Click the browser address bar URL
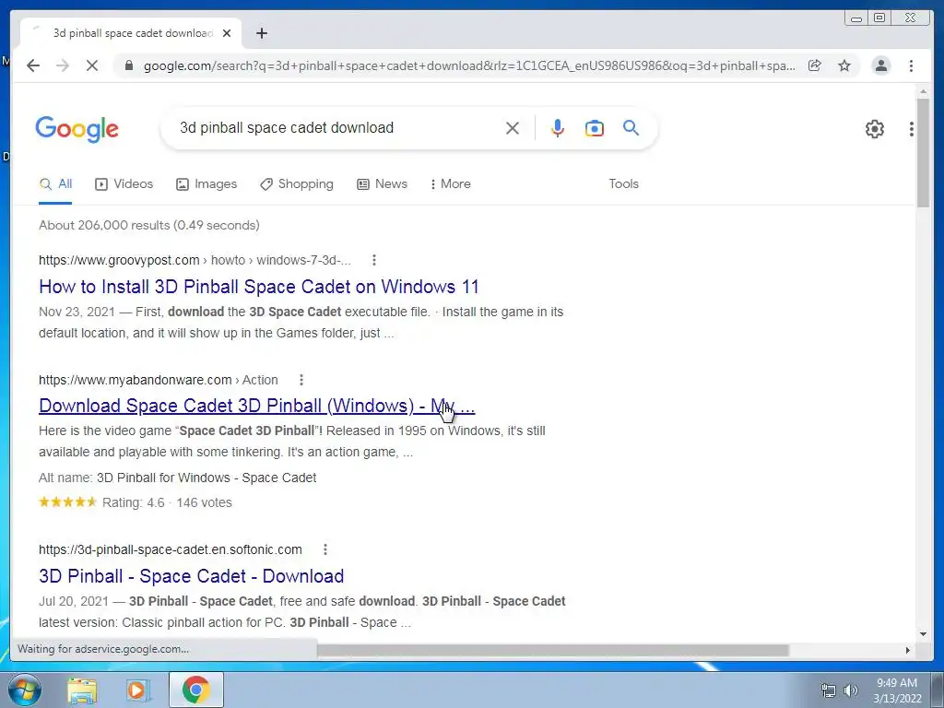This screenshot has height=708, width=944. click(469, 65)
